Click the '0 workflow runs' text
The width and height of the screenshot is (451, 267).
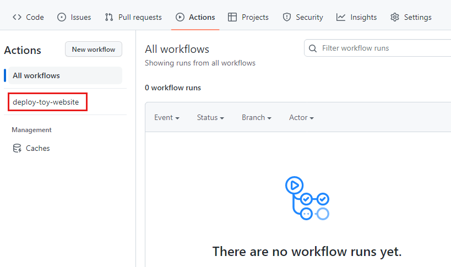click(173, 88)
